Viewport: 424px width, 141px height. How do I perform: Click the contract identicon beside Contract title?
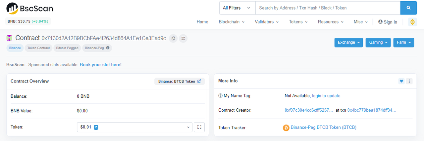[9, 38]
